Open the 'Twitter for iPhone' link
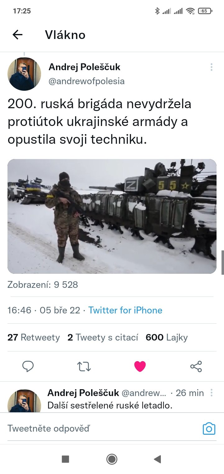224x474 pixels. 125,310
